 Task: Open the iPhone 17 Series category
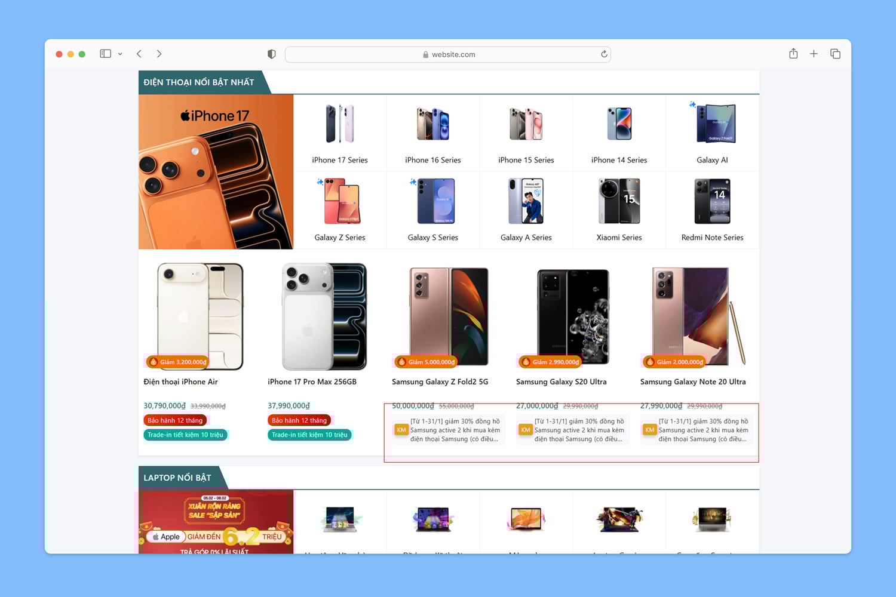pos(340,134)
